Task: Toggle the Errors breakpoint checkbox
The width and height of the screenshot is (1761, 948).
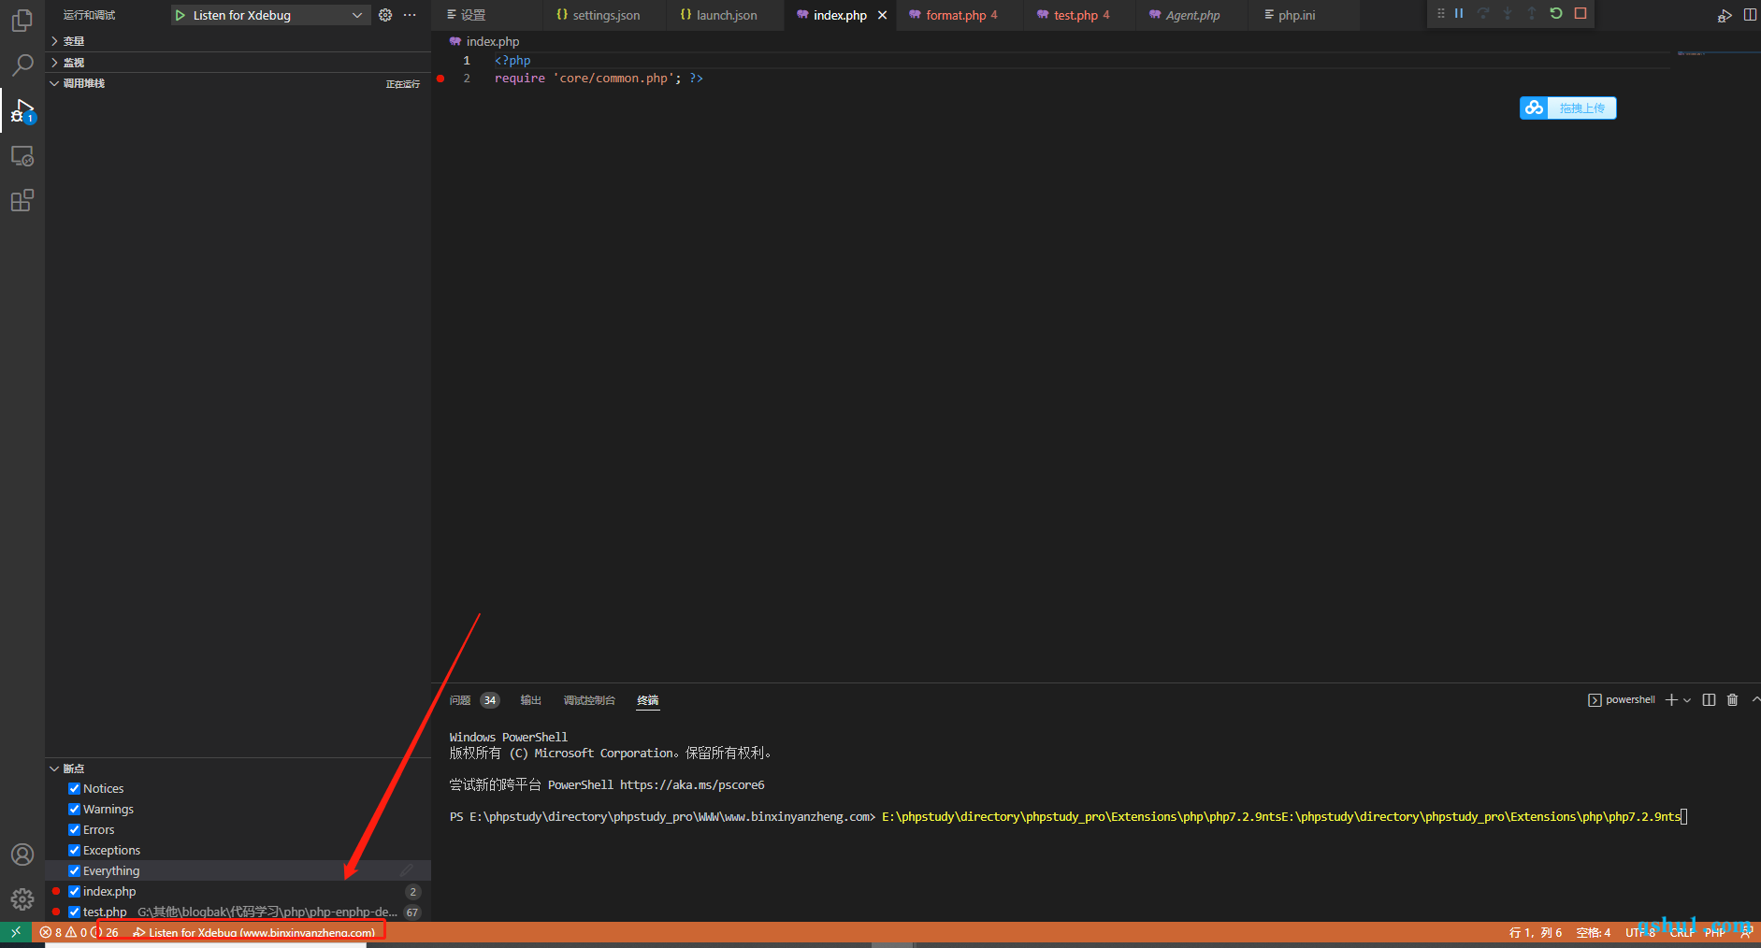Action: pyautogui.click(x=74, y=829)
